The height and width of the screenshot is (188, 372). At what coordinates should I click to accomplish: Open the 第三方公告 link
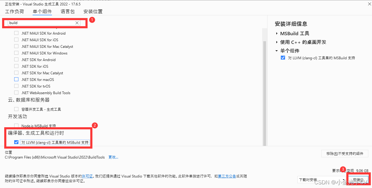[227, 176]
